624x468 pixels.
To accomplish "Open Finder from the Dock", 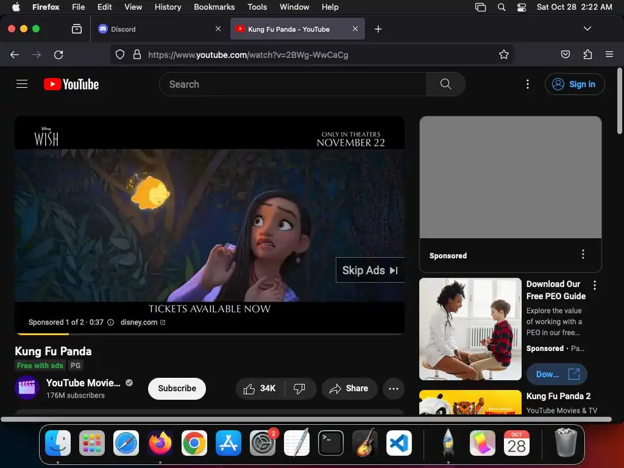I will 58,443.
